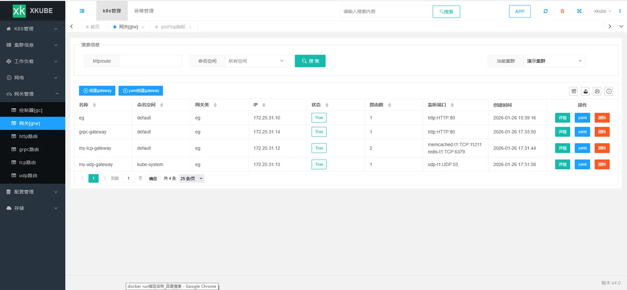The height and width of the screenshot is (290, 627).
Task: Open 详情 for my-udp-gateway
Action: pyautogui.click(x=563, y=164)
